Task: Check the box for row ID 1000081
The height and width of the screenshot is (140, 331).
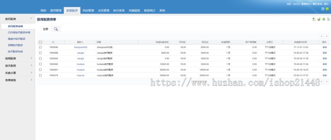Action: coord(40,69)
